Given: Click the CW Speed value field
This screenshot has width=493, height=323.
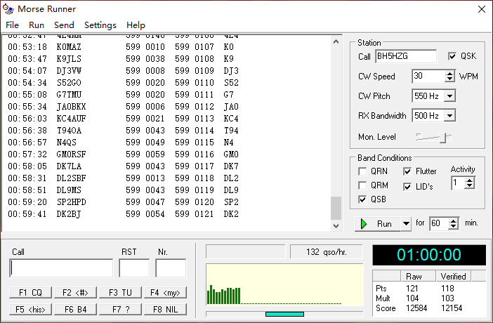Looking at the screenshot, I should (x=428, y=76).
